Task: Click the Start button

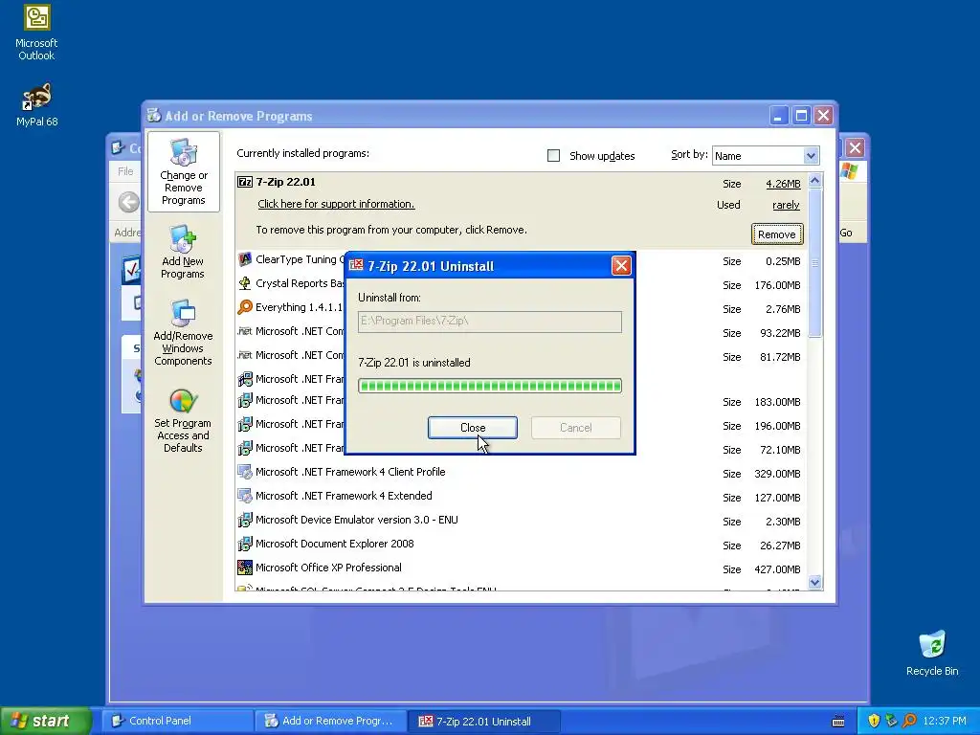Action: point(45,721)
